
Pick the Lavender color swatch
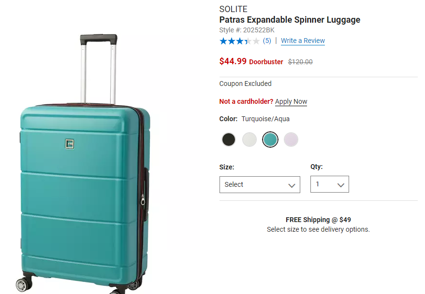(291, 140)
